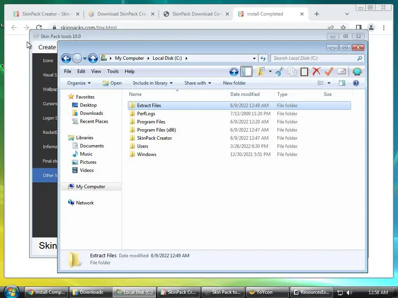Open the View menu
The width and height of the screenshot is (398, 298).
(x=96, y=71)
